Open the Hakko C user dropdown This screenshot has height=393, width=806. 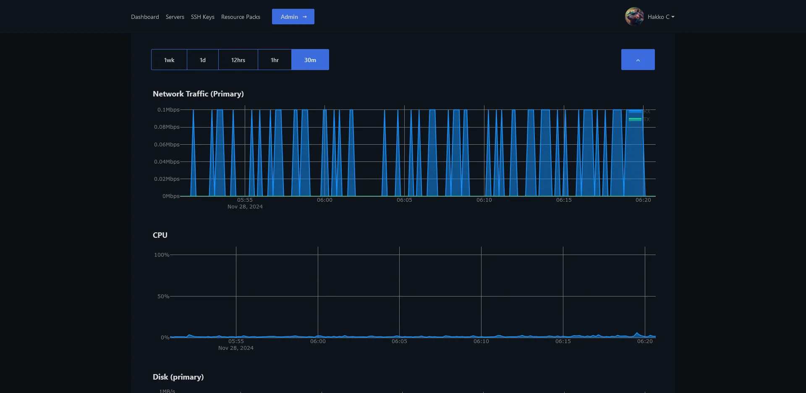pyautogui.click(x=661, y=17)
